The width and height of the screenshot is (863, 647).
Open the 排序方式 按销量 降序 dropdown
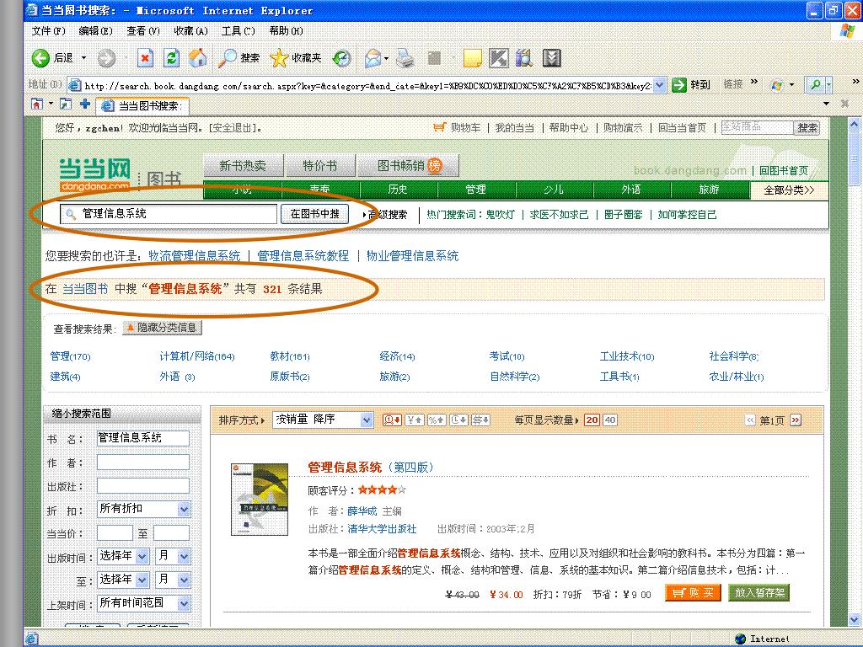pos(323,420)
